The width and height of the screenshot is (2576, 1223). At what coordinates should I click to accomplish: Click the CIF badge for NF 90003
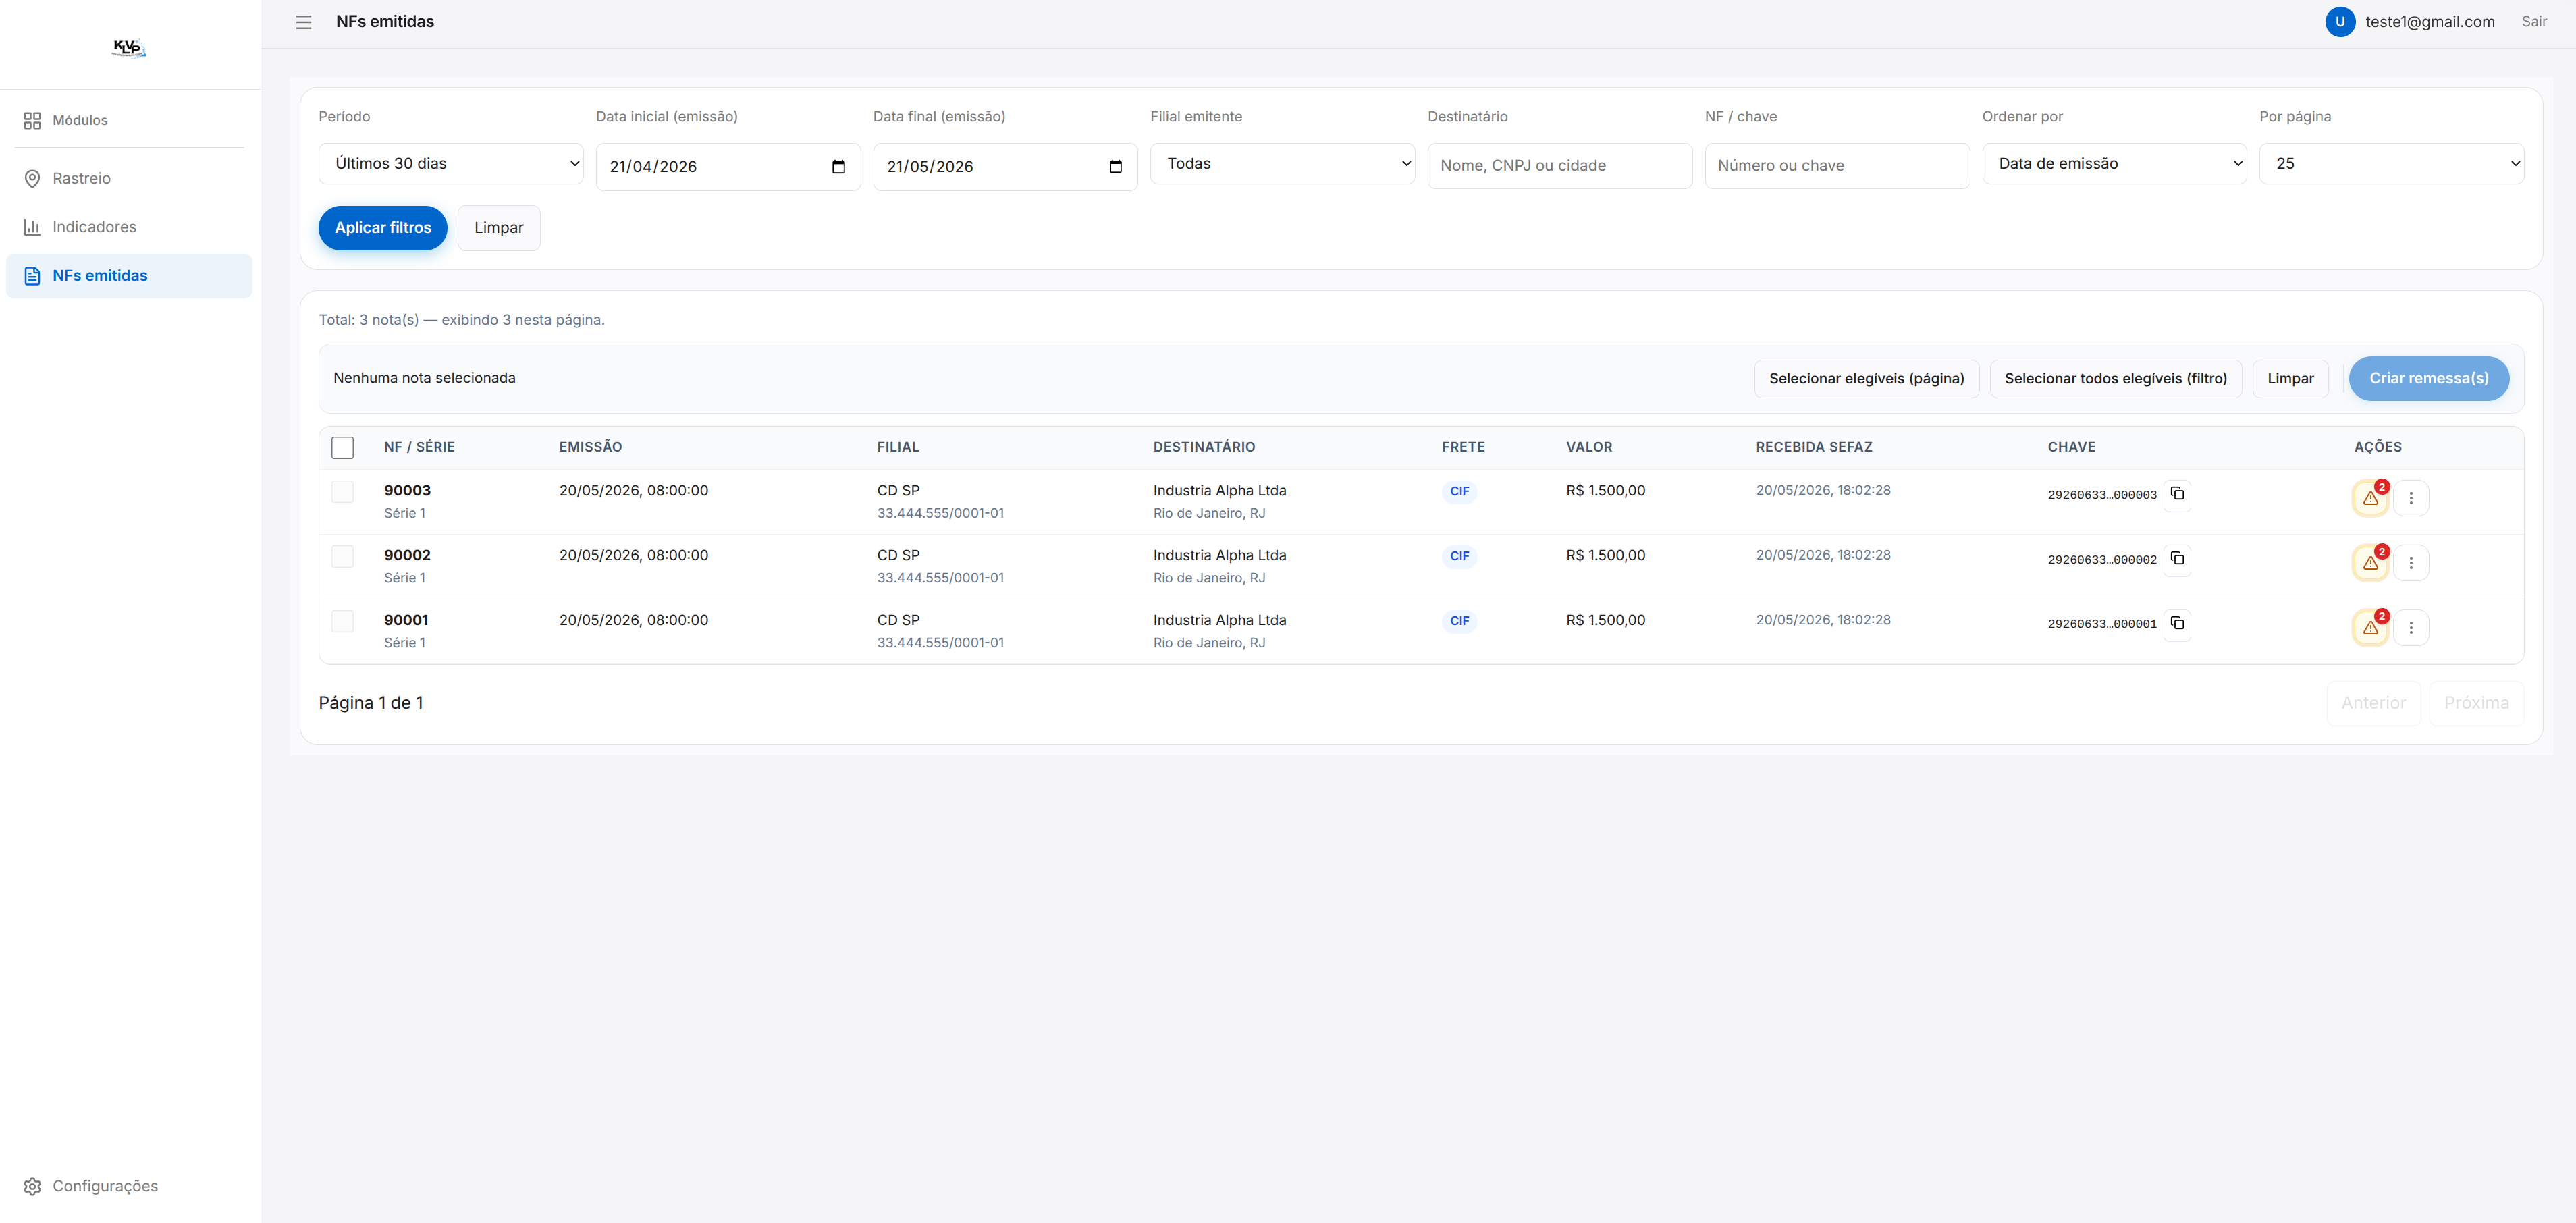pyautogui.click(x=1459, y=492)
